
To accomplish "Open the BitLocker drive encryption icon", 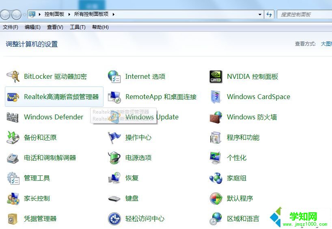I will pos(13,76).
